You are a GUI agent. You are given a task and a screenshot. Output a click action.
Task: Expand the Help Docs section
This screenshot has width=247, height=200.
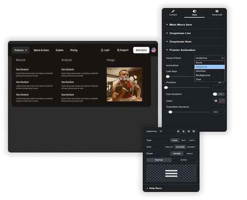click(x=171, y=188)
